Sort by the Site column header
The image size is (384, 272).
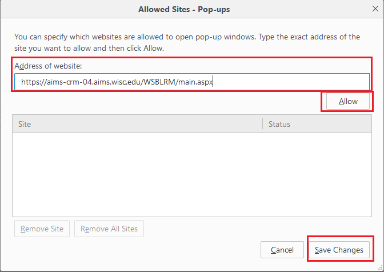(137, 124)
